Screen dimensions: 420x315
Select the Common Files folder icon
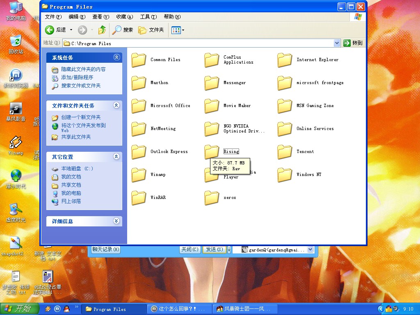tap(139, 60)
